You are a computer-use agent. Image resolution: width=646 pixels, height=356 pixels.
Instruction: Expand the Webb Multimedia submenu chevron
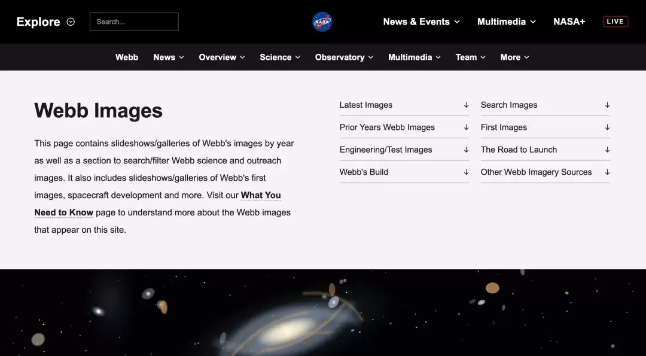coord(438,57)
